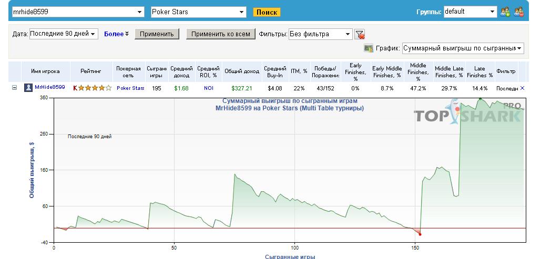Click the add group icon
The width and height of the screenshot is (551, 259).
505,12
